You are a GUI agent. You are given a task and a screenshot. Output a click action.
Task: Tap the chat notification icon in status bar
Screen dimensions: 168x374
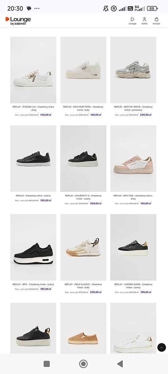pos(29,8)
